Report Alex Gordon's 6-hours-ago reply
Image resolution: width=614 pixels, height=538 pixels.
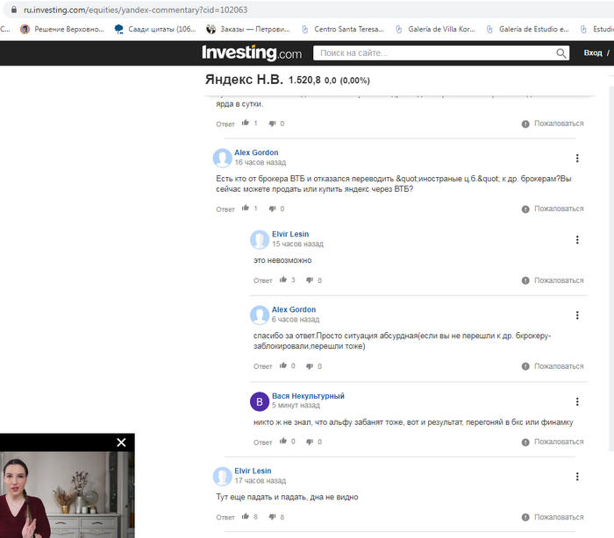click(x=553, y=366)
